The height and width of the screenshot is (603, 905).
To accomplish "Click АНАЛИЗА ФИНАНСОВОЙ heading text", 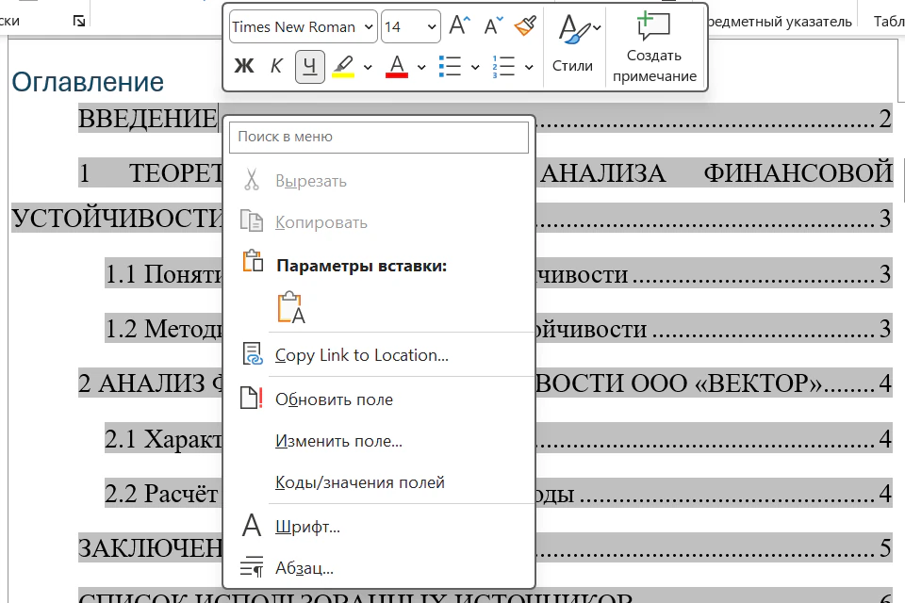I will [x=716, y=173].
